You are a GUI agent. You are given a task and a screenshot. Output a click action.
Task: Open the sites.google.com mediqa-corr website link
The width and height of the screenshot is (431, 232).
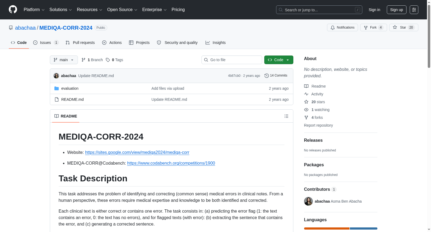(137, 153)
